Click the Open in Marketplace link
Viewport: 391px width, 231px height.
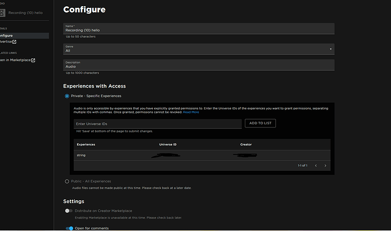tap(15, 60)
